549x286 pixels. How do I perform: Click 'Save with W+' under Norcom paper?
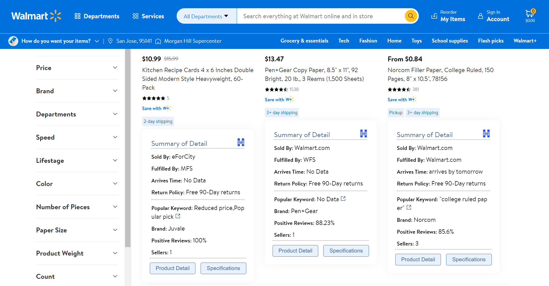point(402,100)
